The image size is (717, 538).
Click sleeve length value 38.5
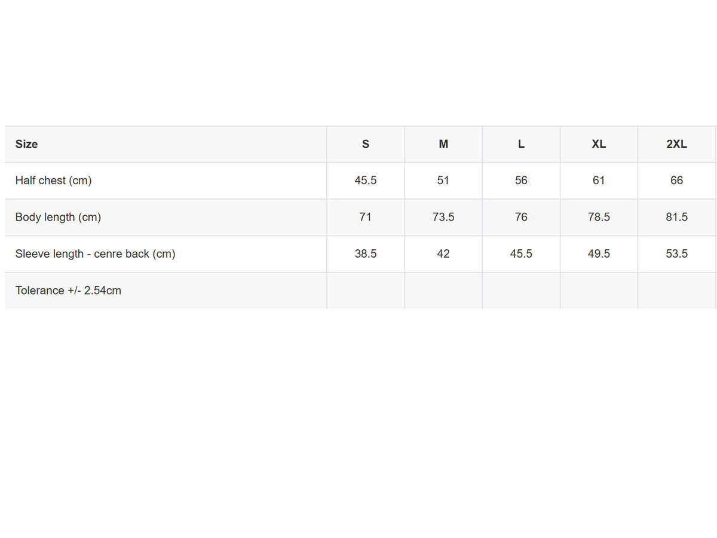pos(366,253)
